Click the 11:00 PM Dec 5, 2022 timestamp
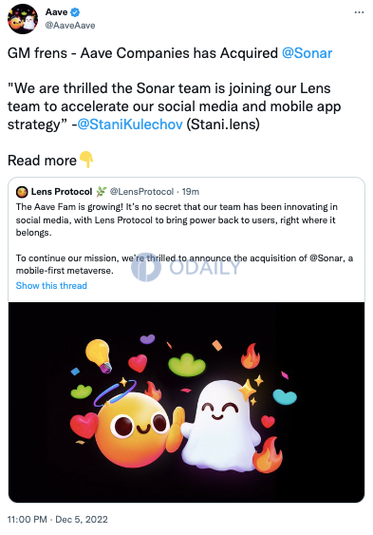The image size is (373, 535). coord(58,519)
